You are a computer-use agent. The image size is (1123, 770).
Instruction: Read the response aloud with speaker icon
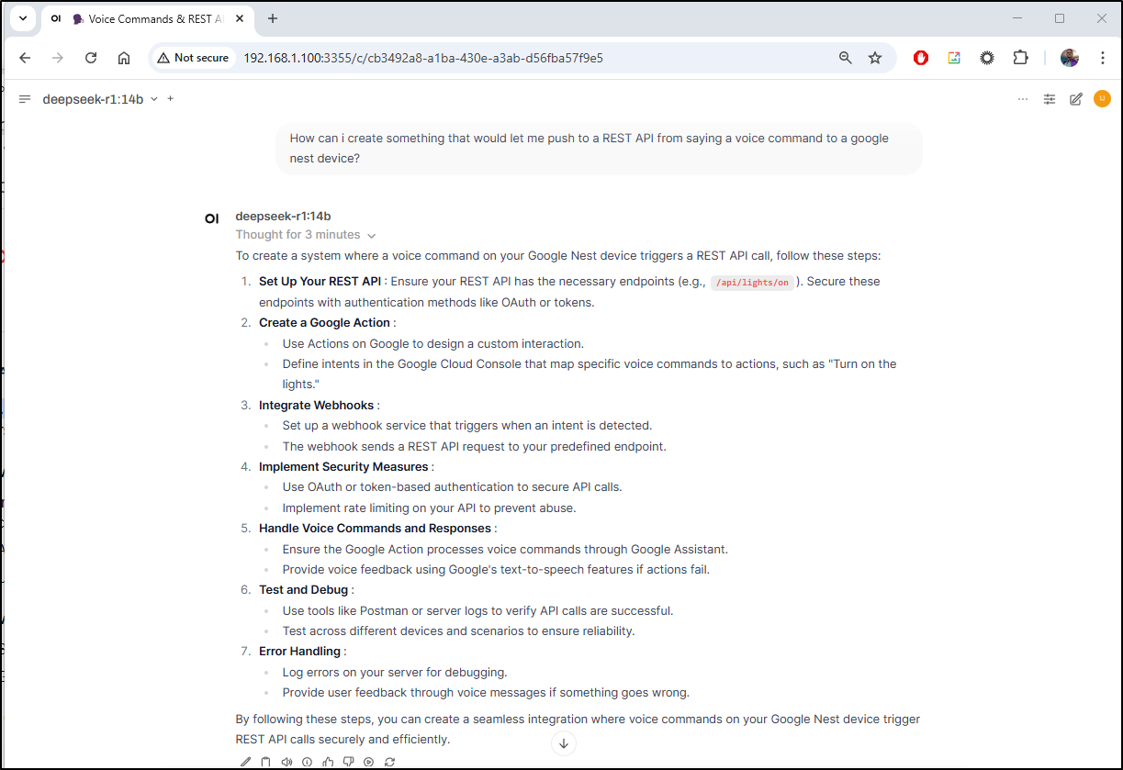pos(286,762)
